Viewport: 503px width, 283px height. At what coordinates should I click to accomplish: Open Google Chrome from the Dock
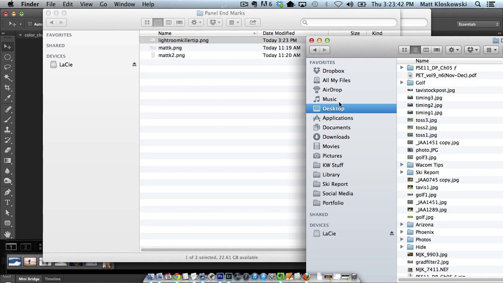[177, 276]
